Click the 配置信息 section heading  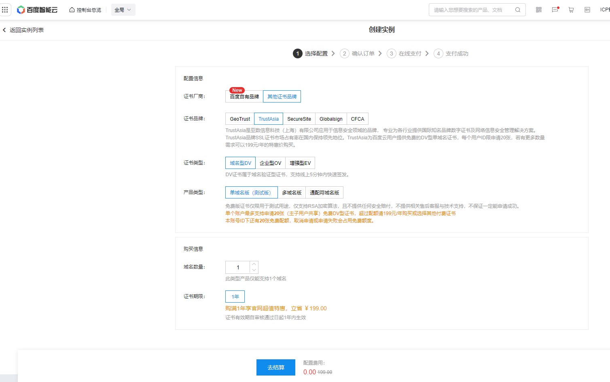pyautogui.click(x=193, y=79)
